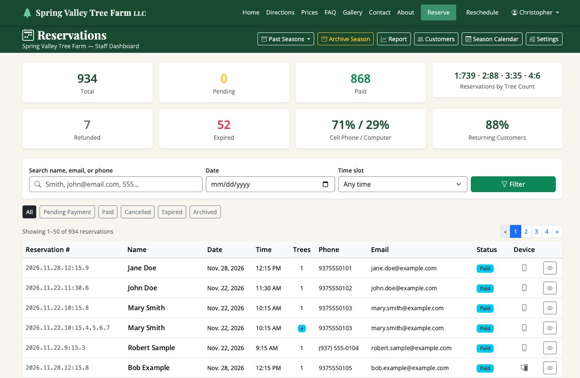Click the Reserve button in navigation
This screenshot has width=580, height=378.
click(x=438, y=13)
